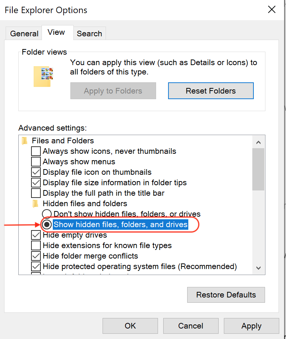Click the scrollbar down arrow

click(258, 268)
